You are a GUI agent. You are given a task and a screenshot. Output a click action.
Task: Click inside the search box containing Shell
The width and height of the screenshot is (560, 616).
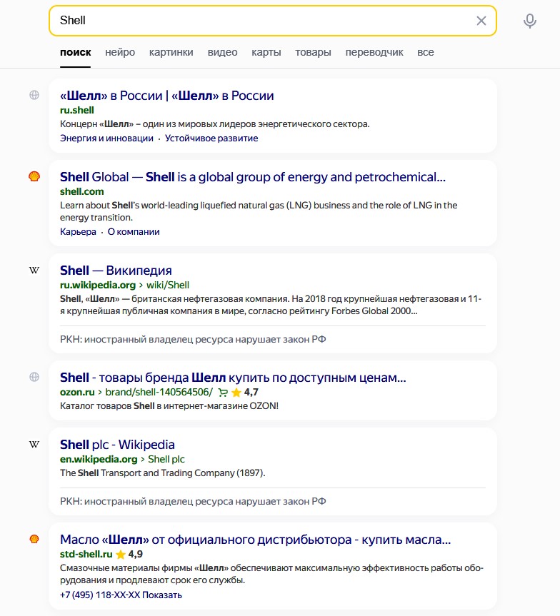(x=273, y=21)
